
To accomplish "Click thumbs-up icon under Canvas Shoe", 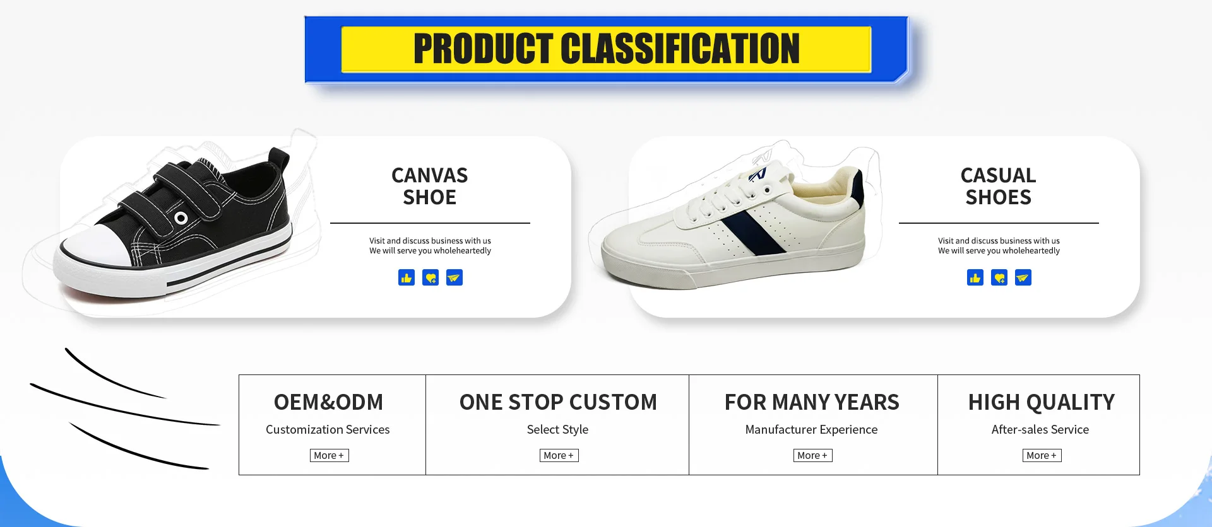I will (x=407, y=277).
